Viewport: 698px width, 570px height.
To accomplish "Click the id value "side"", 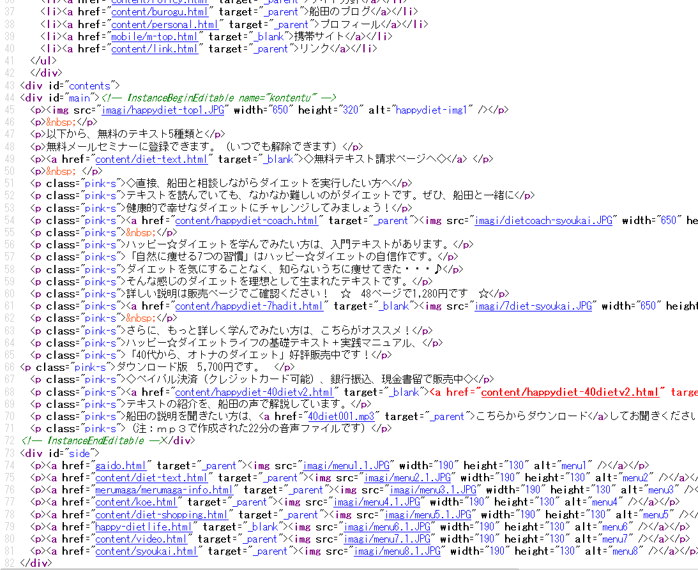I will pos(80,453).
